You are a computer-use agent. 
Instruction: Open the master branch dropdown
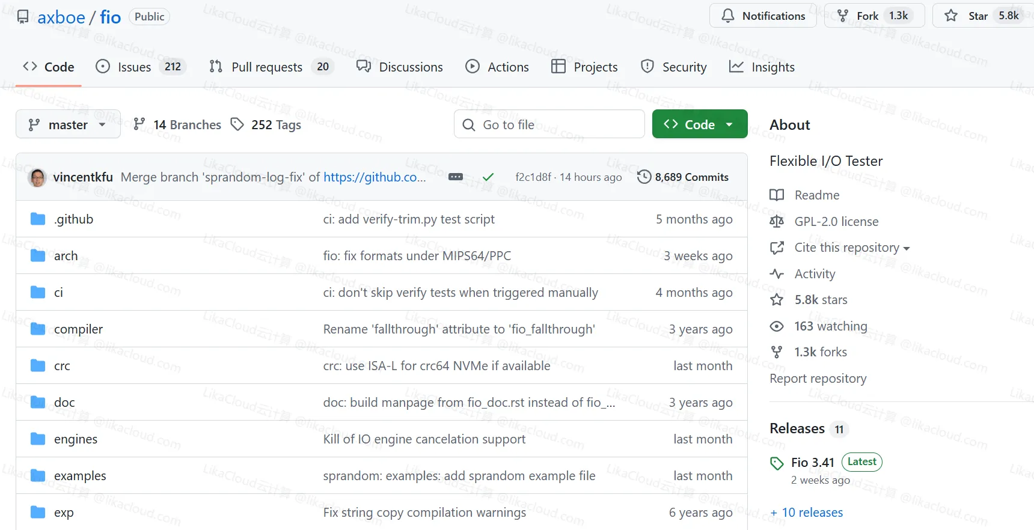click(x=68, y=124)
